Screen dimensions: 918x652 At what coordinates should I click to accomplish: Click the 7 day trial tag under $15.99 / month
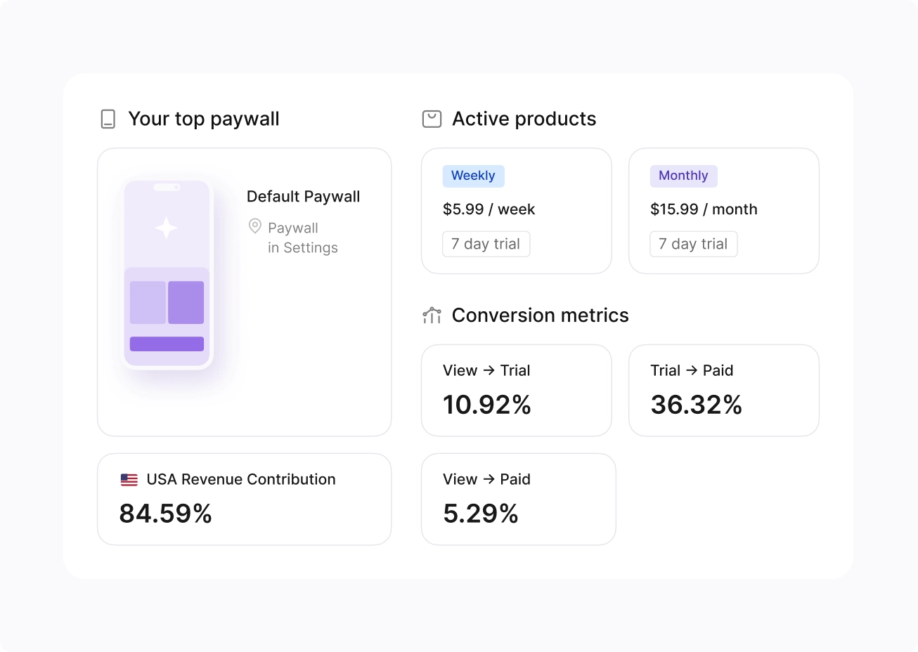[693, 244]
